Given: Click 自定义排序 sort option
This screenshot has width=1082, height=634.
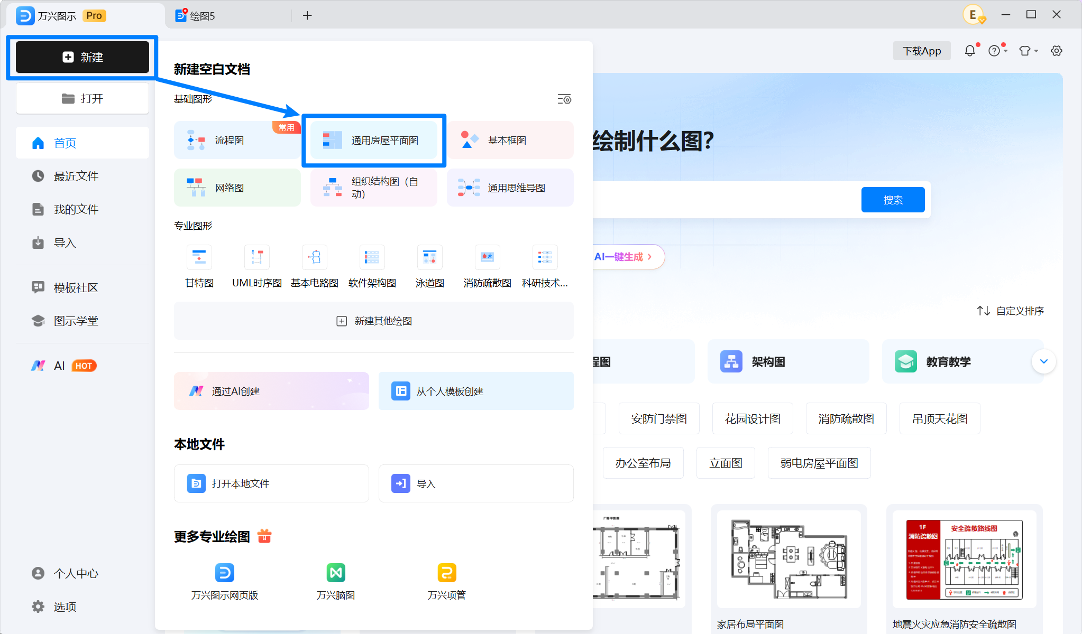Looking at the screenshot, I should 1010,311.
